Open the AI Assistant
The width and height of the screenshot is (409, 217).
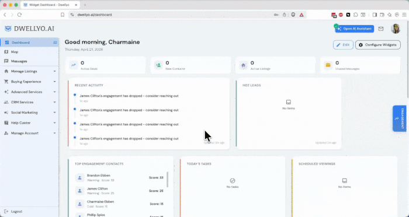click(x=355, y=29)
